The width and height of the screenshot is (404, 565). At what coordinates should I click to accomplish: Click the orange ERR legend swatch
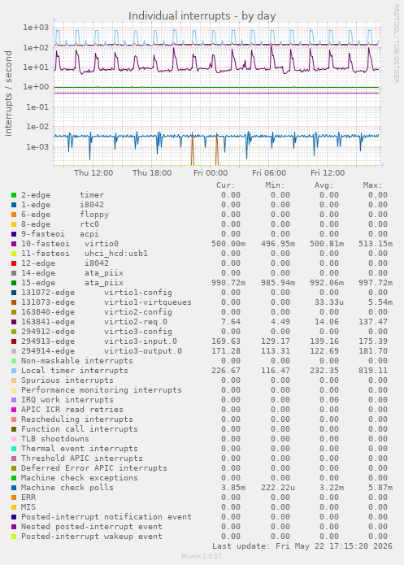[x=14, y=498]
